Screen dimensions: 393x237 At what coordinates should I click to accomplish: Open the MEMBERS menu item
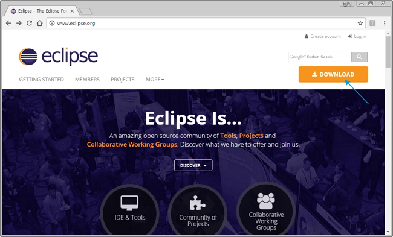tap(87, 79)
